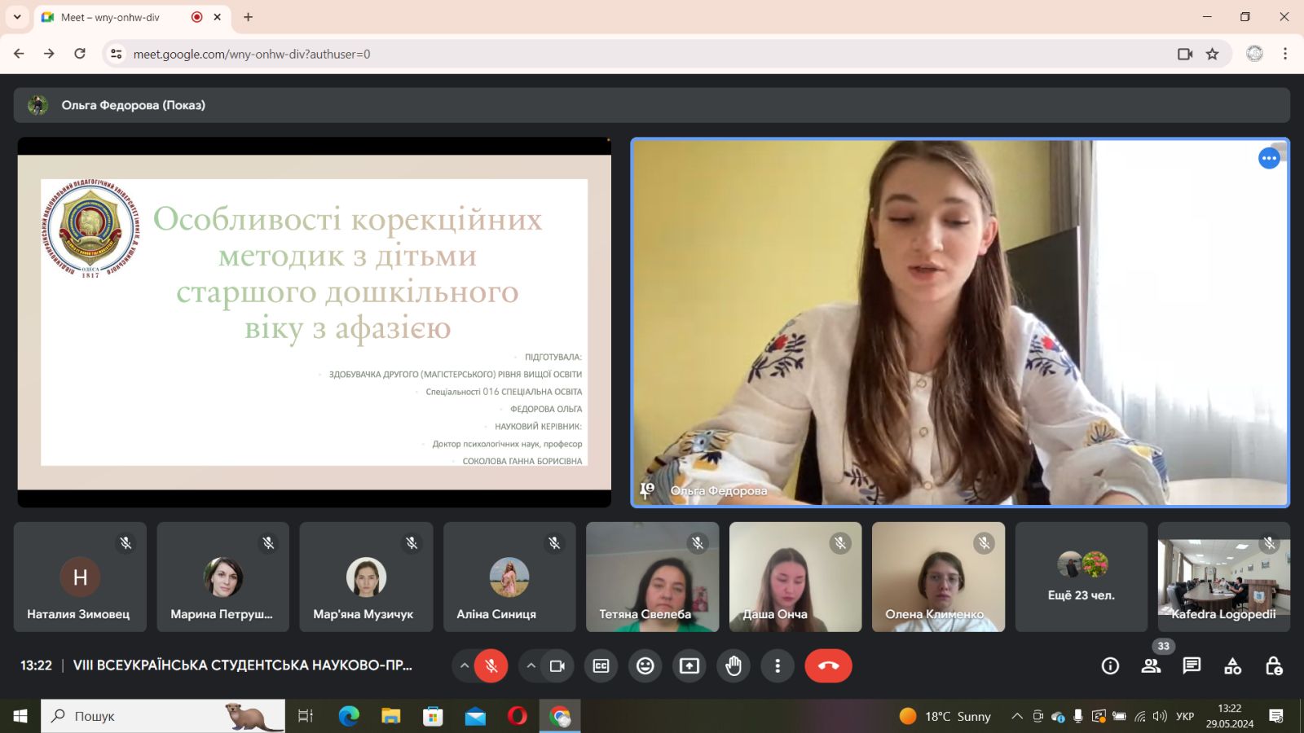Viewport: 1304px width, 733px height.
Task: Turn on closed captions
Action: (601, 666)
